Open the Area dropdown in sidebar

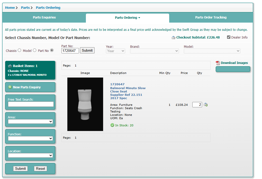point(30,121)
